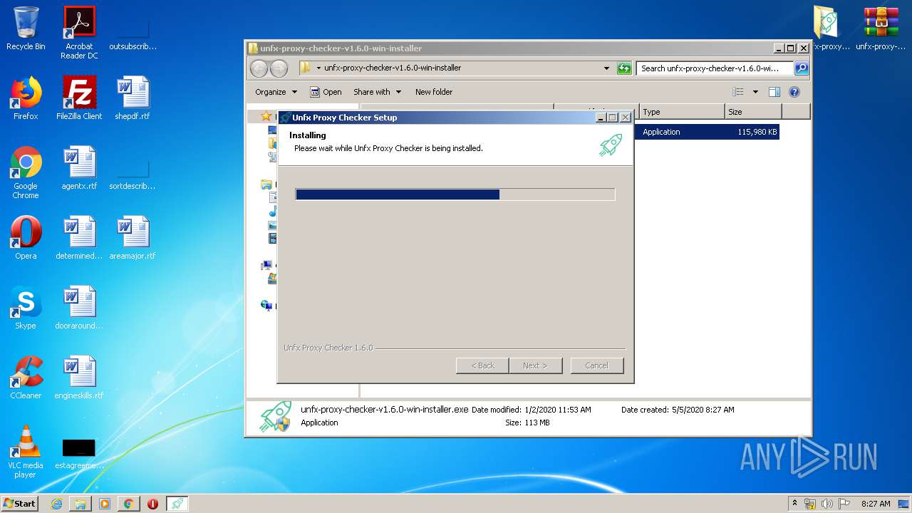Image resolution: width=912 pixels, height=513 pixels.
Task: Click the Back button in setup dialog
Action: [482, 366]
